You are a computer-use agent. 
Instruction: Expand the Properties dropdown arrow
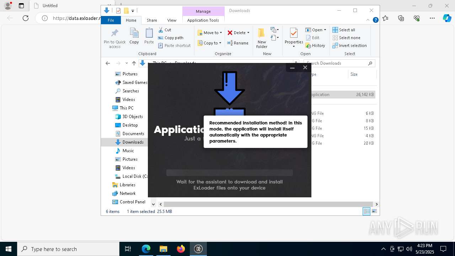(294, 47)
